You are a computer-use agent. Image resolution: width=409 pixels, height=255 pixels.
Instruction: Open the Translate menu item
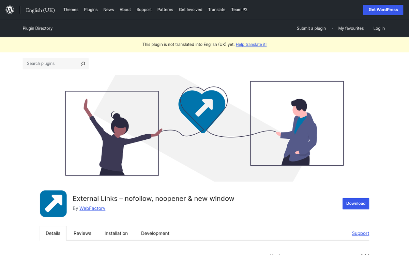(217, 10)
